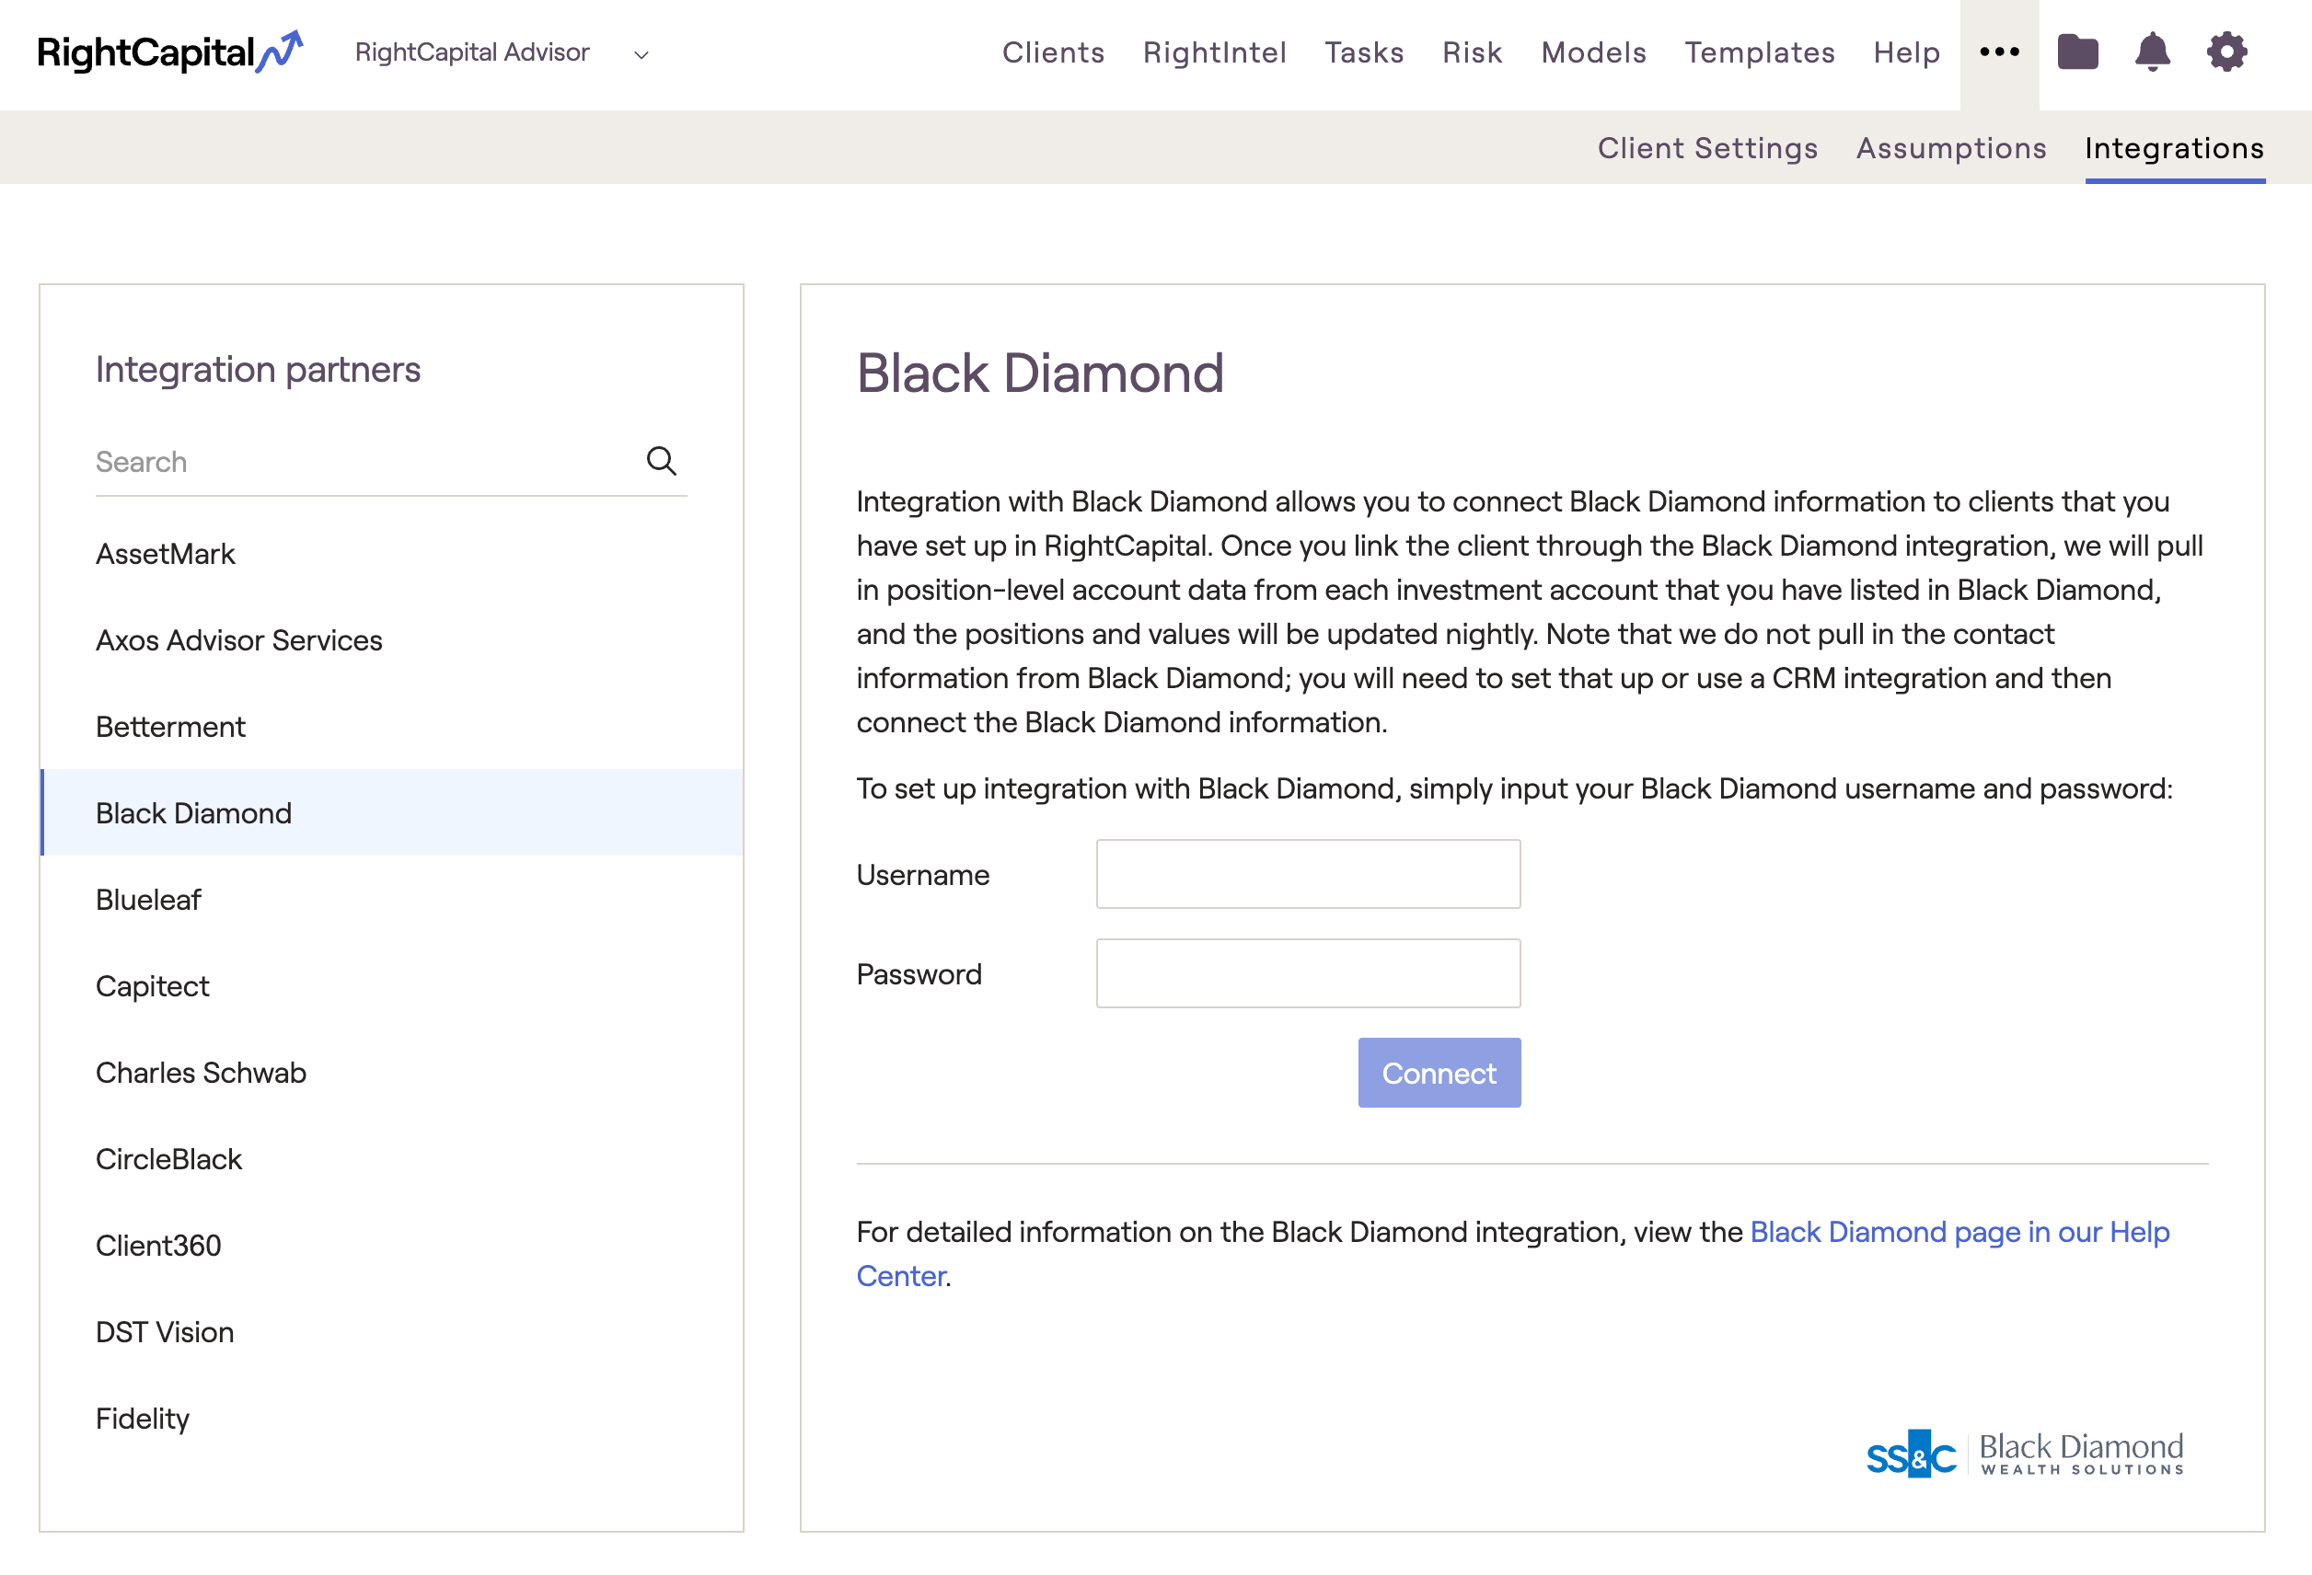
Task: Select Black Diamond in partner list
Action: 391,813
